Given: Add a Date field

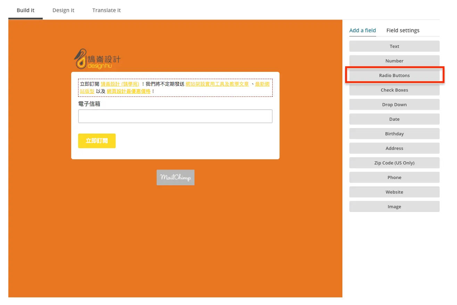Looking at the screenshot, I should point(394,119).
